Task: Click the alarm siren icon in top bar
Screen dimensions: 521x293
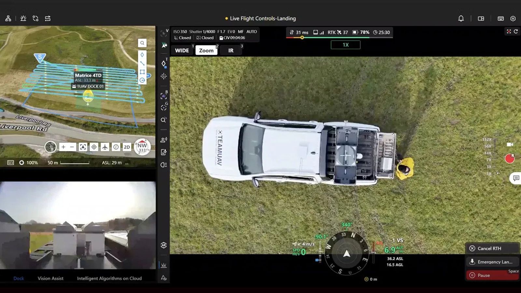Action: [x=23, y=19]
